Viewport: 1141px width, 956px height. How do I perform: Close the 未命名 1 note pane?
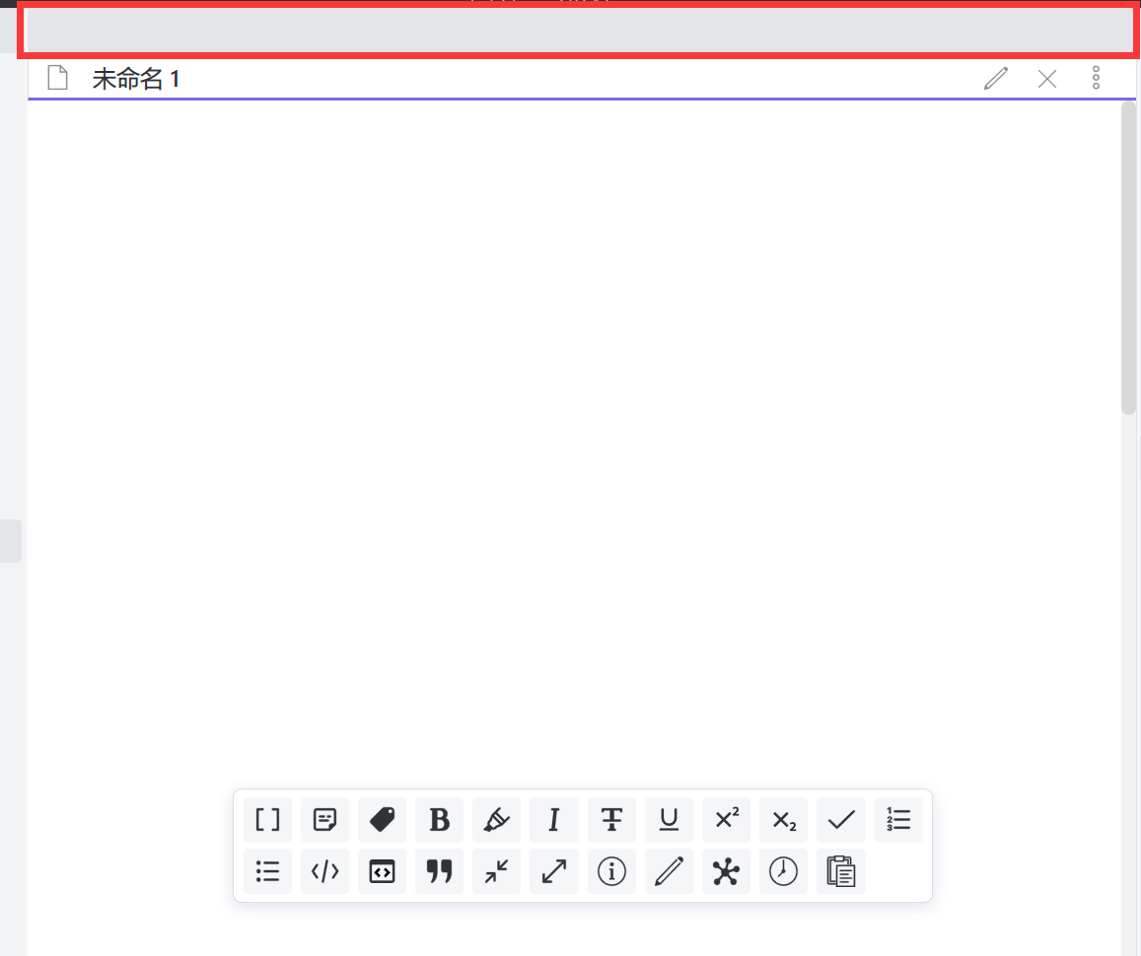(1047, 79)
